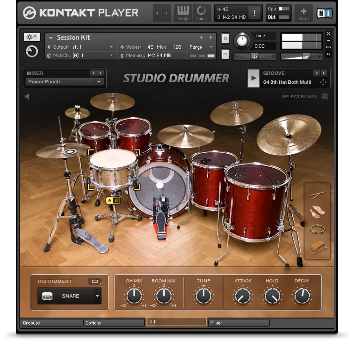Click the pan center icon
Screen dimensions: 353x342
click(255, 57)
